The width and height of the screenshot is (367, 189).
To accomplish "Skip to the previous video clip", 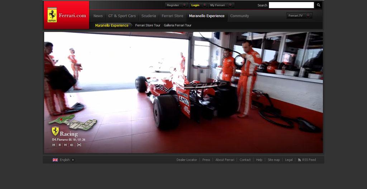I will pyautogui.click(x=54, y=145).
